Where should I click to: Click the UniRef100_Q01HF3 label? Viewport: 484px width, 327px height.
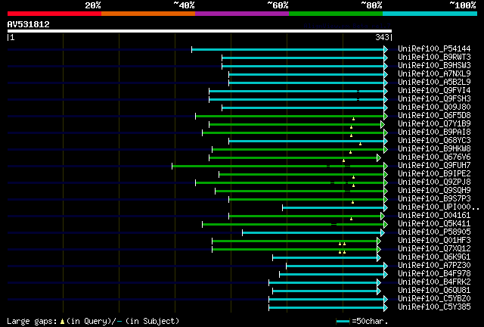point(434,241)
